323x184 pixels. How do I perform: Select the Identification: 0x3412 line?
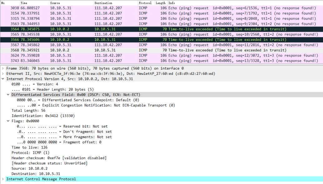coord(43,116)
